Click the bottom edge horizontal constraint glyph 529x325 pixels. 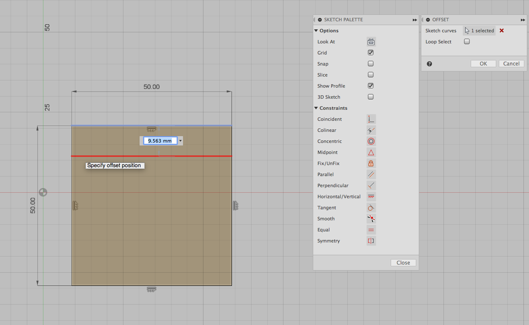[152, 289]
